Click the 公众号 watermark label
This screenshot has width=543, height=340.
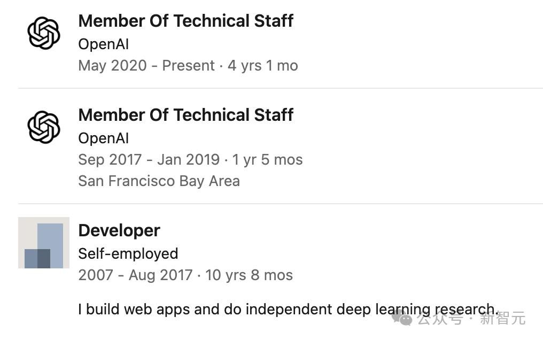pos(440,318)
